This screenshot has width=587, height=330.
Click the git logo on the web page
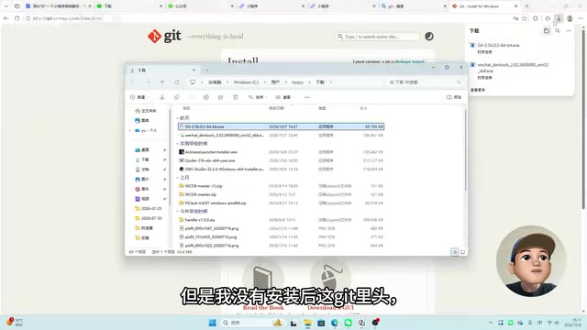pos(164,37)
